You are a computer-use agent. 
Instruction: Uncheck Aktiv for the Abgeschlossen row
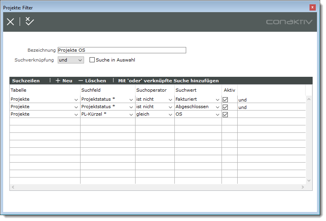[225, 107]
